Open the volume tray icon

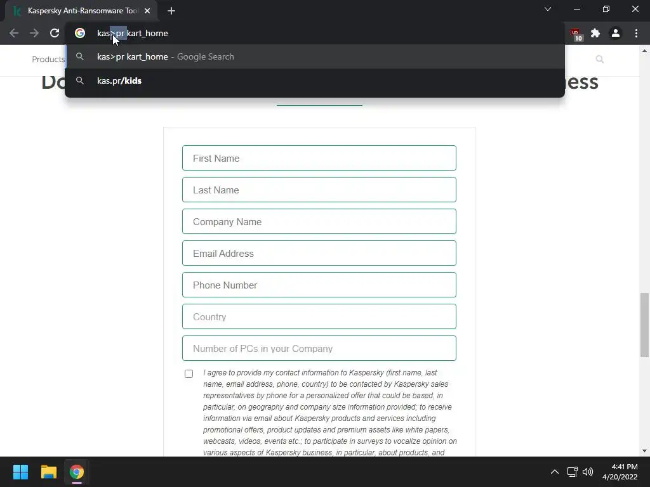tap(587, 472)
